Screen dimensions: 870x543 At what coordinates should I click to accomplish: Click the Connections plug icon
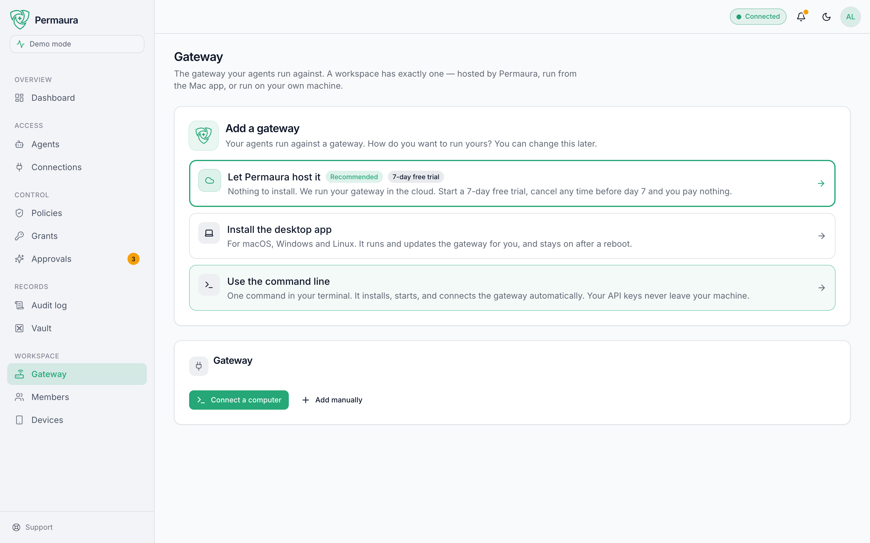pyautogui.click(x=19, y=167)
